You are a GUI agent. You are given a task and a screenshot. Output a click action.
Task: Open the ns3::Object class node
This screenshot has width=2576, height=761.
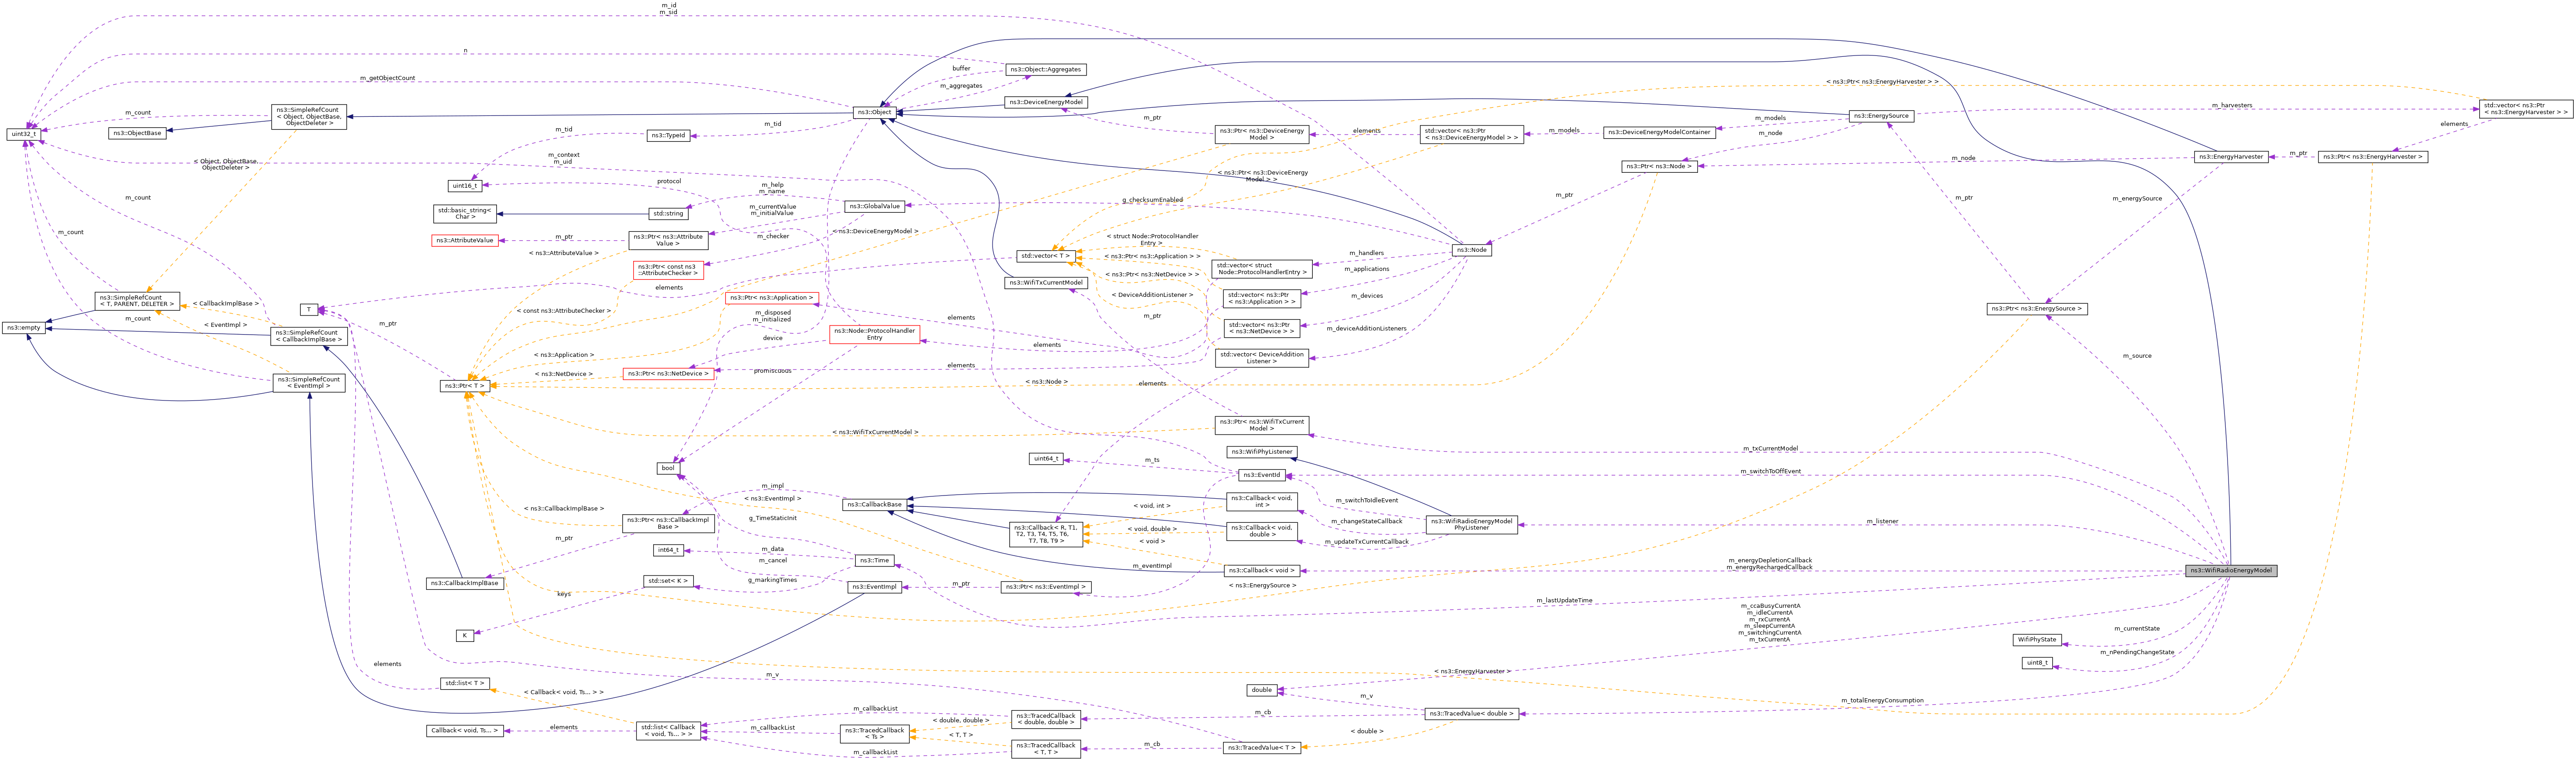[x=874, y=112]
